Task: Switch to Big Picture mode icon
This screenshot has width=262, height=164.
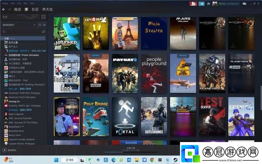Action: (244, 4)
